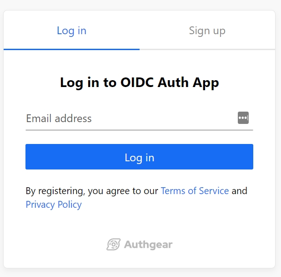The height and width of the screenshot is (277, 281).
Task: Select the Log in tab
Action: (71, 31)
